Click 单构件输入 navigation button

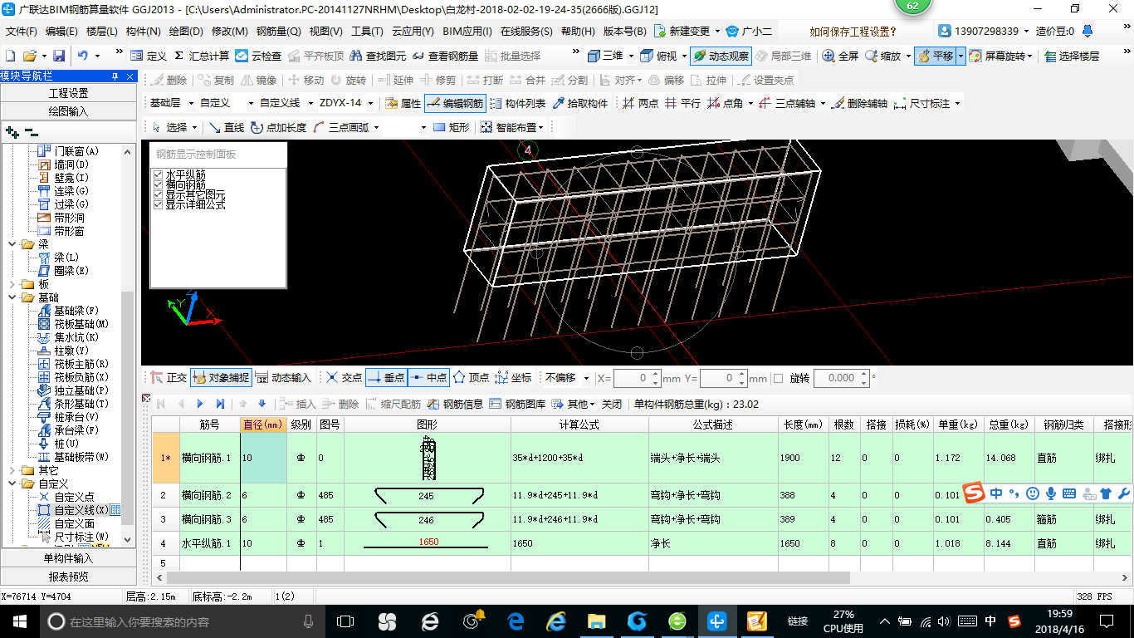(68, 558)
